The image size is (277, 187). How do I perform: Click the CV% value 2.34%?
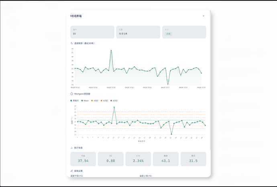pos(138,161)
